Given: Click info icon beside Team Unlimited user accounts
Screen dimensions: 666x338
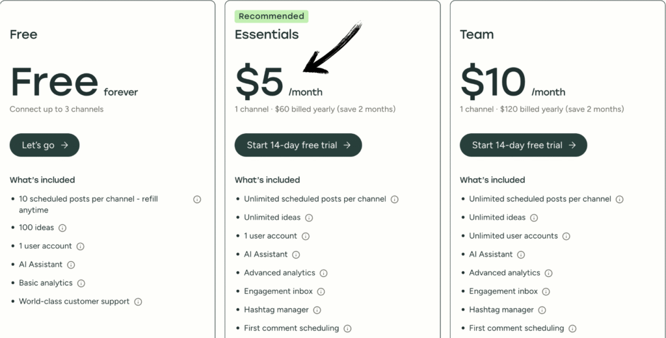Looking at the screenshot, I should pos(566,236).
